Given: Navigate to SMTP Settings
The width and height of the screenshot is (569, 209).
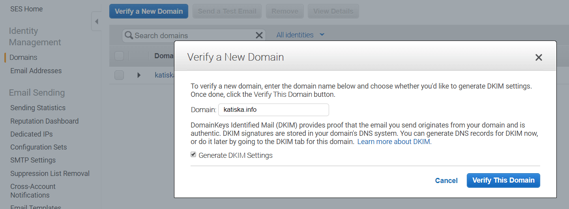Looking at the screenshot, I should pos(33,160).
